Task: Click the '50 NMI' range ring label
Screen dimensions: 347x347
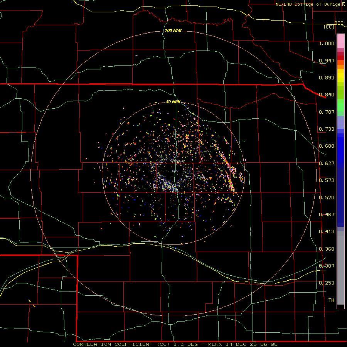Action: 173,102
